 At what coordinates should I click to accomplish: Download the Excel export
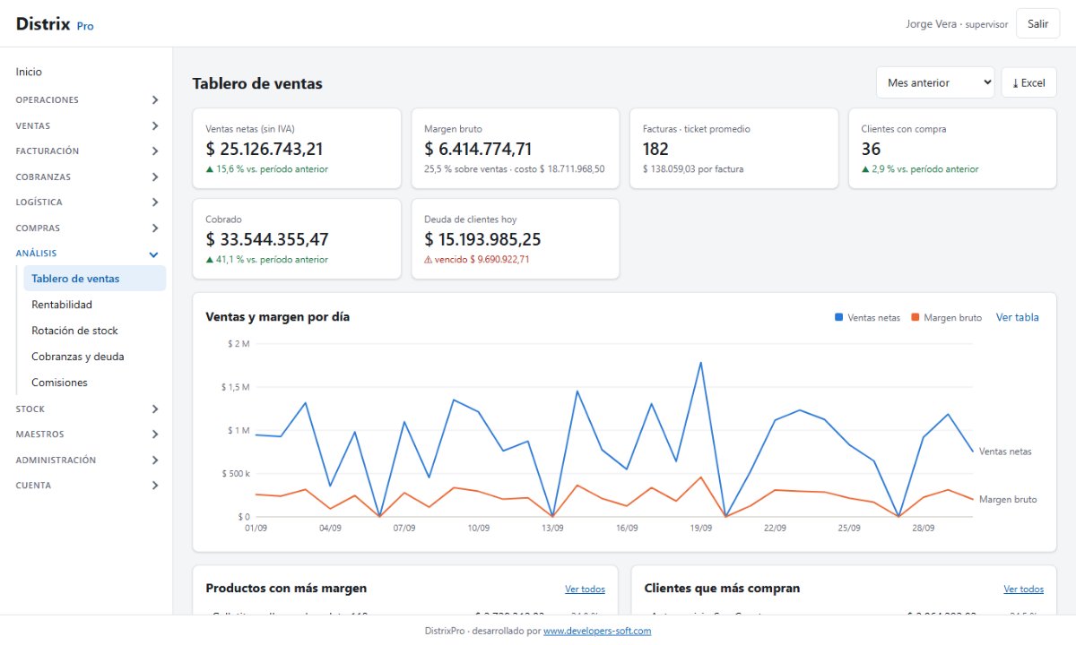(1028, 82)
